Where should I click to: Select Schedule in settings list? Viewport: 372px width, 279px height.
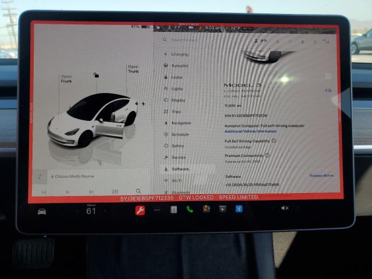click(177, 134)
